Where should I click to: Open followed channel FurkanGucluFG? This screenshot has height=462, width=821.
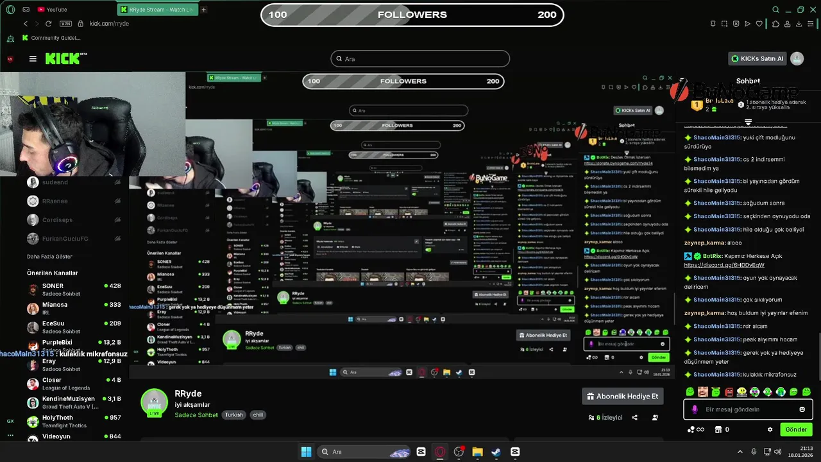[x=74, y=239]
